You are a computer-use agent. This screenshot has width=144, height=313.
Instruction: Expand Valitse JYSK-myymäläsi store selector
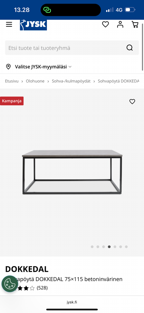(x=43, y=67)
